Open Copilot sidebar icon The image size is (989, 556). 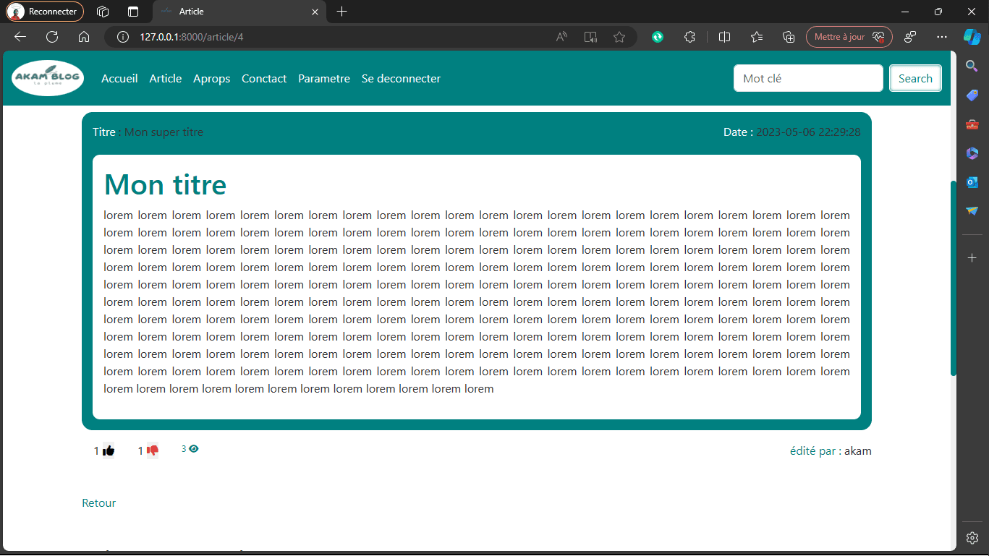click(x=972, y=37)
